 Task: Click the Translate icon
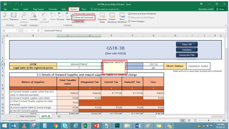tap(34, 16)
